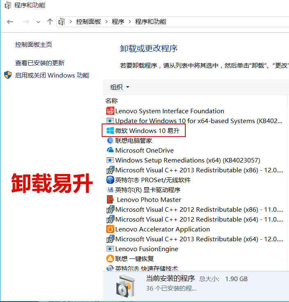This screenshot has width=289, height=302.
Task: Click the Microsoft OneDrive cloud icon
Action: point(110,150)
